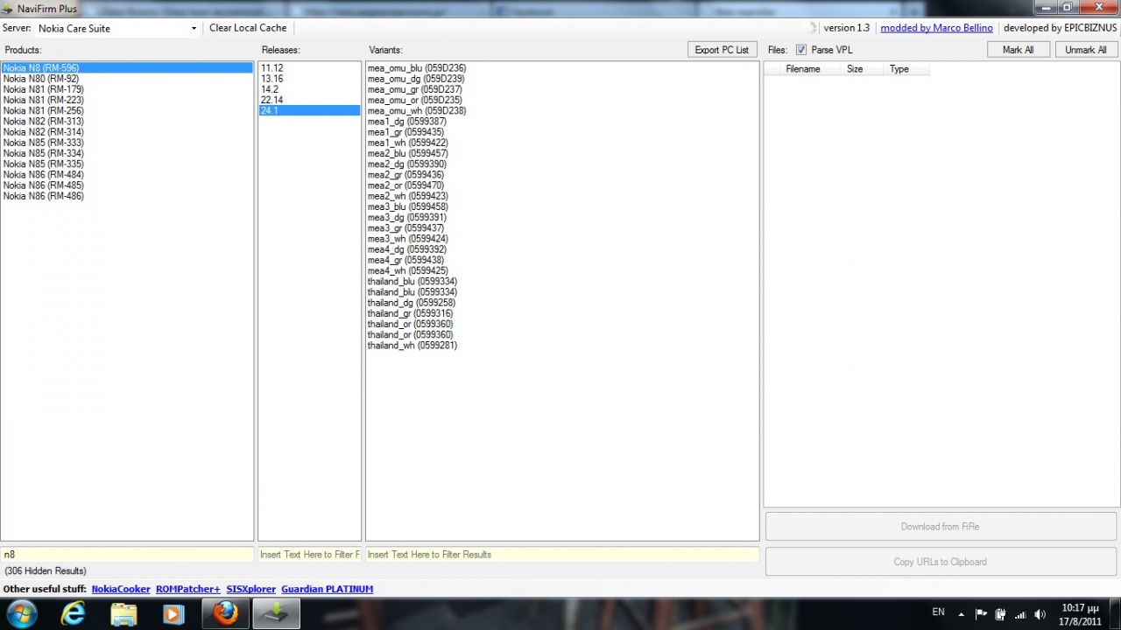Select variant mea1_dg (0599387)
Screen dimensions: 1121x630
pos(562,121)
